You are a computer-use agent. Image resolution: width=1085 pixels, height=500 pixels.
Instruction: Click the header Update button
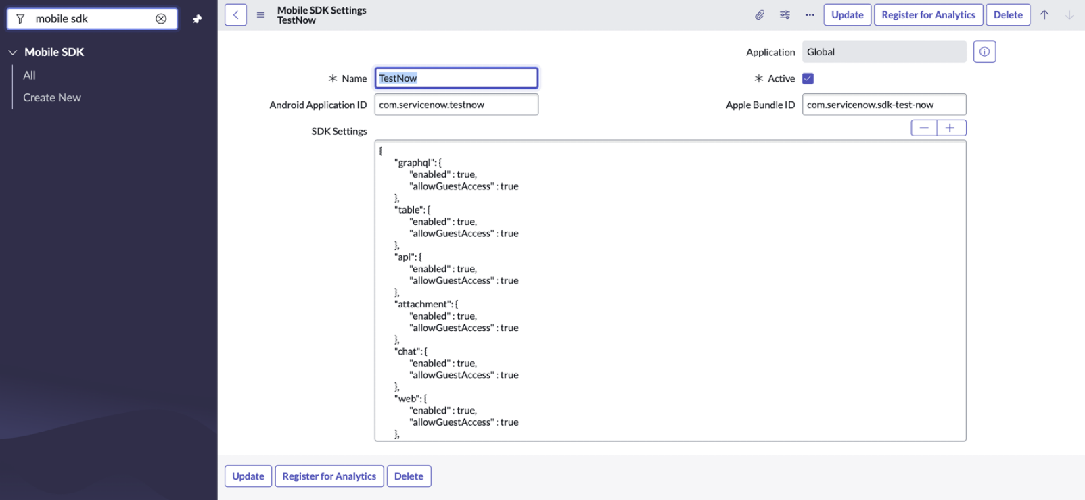point(847,15)
